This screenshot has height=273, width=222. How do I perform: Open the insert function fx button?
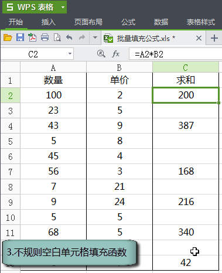click(115, 54)
